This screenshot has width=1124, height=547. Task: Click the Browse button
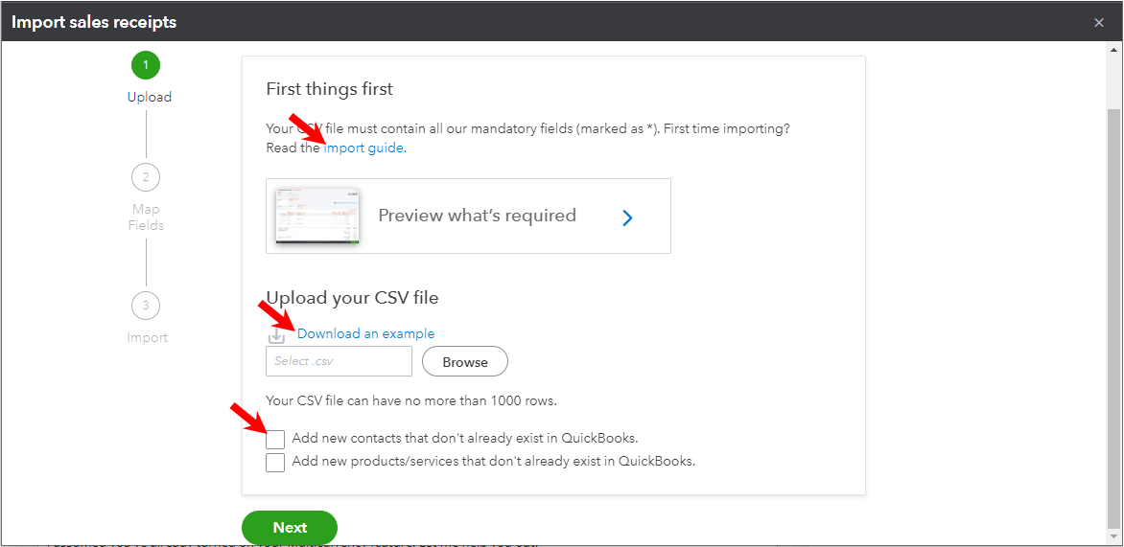coord(465,362)
